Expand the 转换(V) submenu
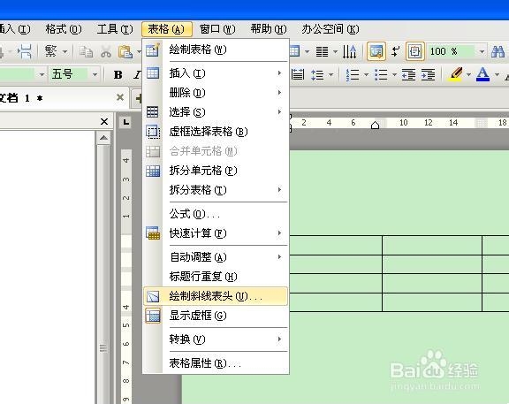This screenshot has height=404, width=509. tap(216, 339)
